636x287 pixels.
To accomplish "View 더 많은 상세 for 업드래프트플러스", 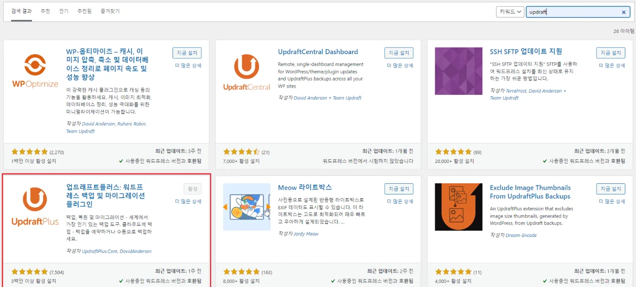I will pos(188,202).
